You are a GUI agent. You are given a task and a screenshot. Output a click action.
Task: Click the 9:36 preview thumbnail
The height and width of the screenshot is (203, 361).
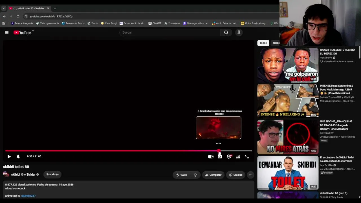(x=219, y=128)
